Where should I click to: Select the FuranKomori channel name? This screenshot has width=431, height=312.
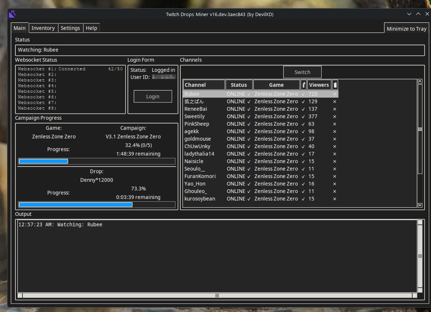point(200,177)
